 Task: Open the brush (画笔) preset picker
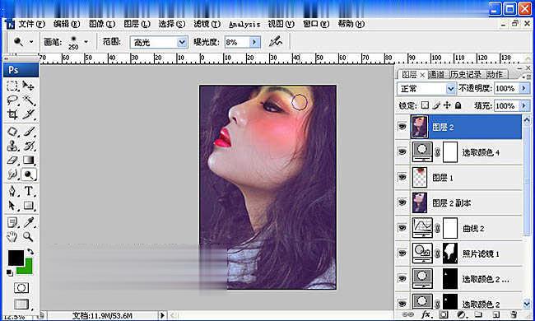pyautogui.click(x=86, y=42)
